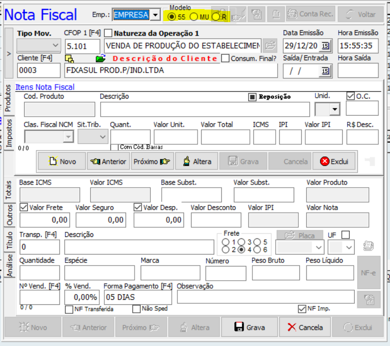
Task: Click the Saída/Entrada calendar icon
Action: pos(324,71)
